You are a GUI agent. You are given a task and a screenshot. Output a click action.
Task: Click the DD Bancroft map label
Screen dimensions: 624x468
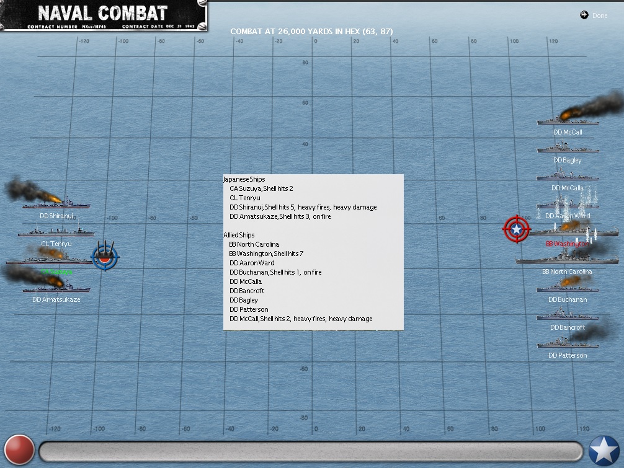(x=568, y=327)
